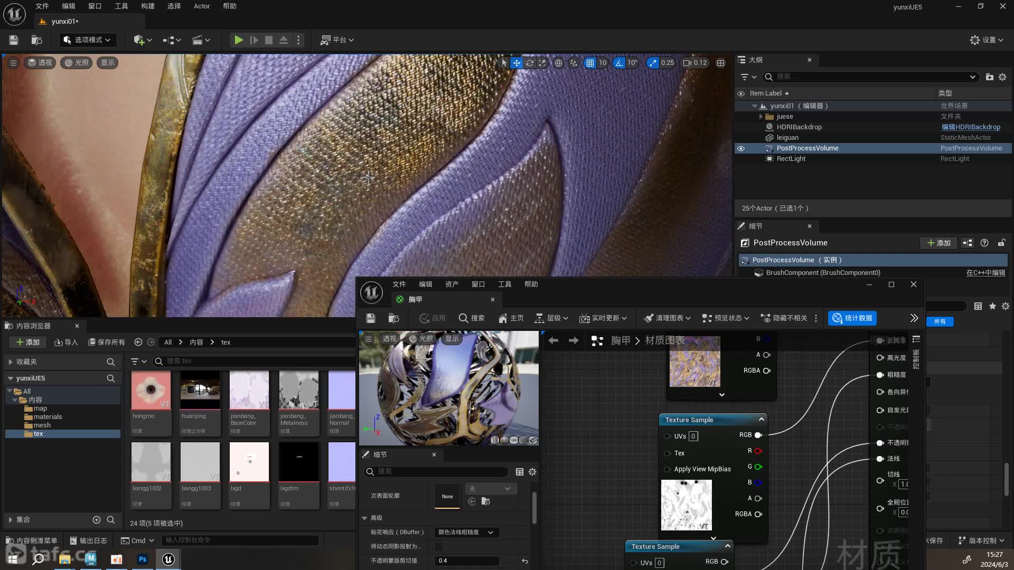This screenshot has width=1014, height=570.
Task: Click the Eject button in the play toolbar
Action: click(x=284, y=40)
